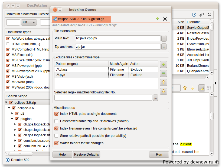The width and height of the screenshot is (222, 167).
Task: Uncheck Watch folders for file changes
Action: click(56, 143)
